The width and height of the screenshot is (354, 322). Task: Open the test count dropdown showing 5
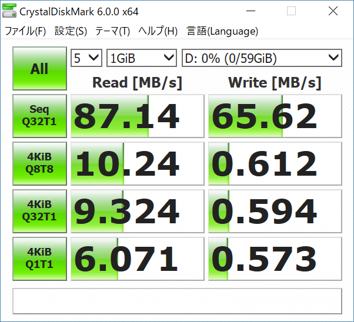(x=86, y=58)
